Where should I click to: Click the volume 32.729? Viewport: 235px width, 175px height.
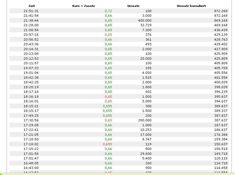click(x=146, y=25)
